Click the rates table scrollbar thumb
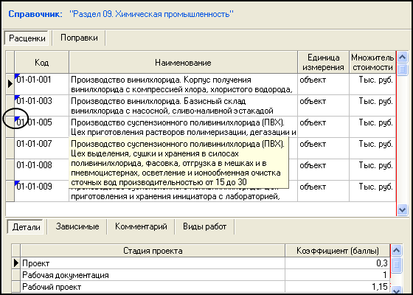This screenshot has width=413, height=295. click(402, 69)
